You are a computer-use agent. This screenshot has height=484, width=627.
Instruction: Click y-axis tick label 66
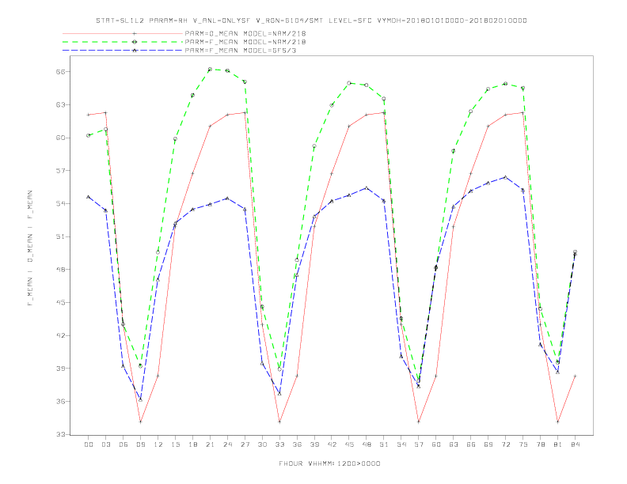pyautogui.click(x=62, y=72)
